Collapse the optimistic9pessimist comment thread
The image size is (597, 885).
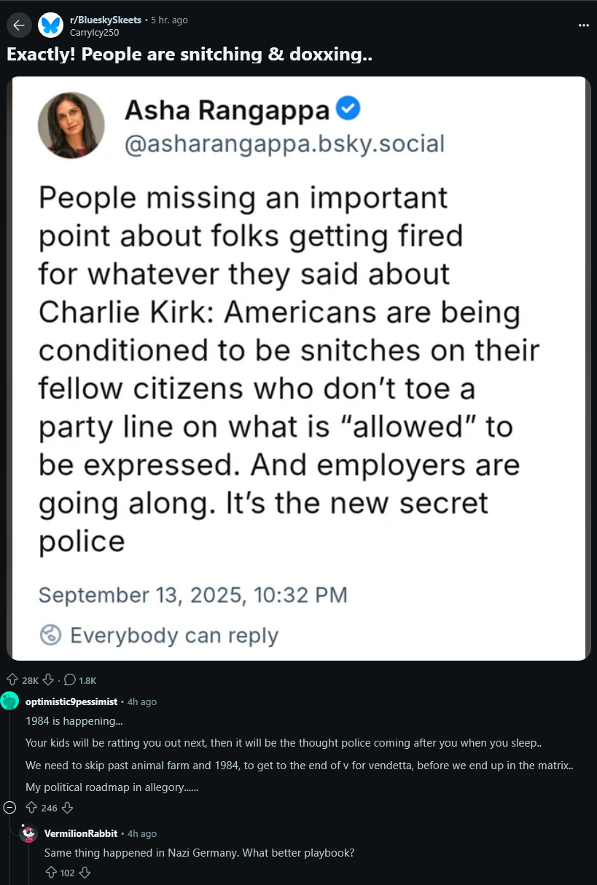[x=10, y=808]
